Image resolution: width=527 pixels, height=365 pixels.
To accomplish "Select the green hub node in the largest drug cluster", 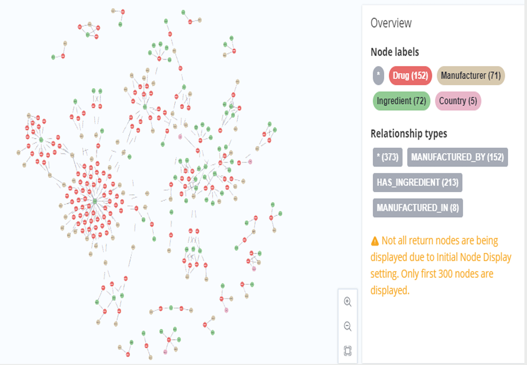I will click(x=95, y=201).
